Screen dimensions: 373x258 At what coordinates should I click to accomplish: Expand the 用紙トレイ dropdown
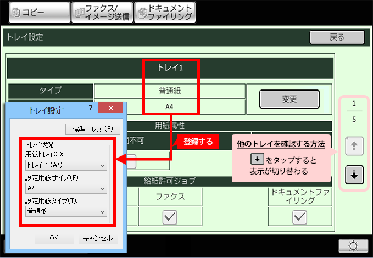pyautogui.click(x=66, y=165)
